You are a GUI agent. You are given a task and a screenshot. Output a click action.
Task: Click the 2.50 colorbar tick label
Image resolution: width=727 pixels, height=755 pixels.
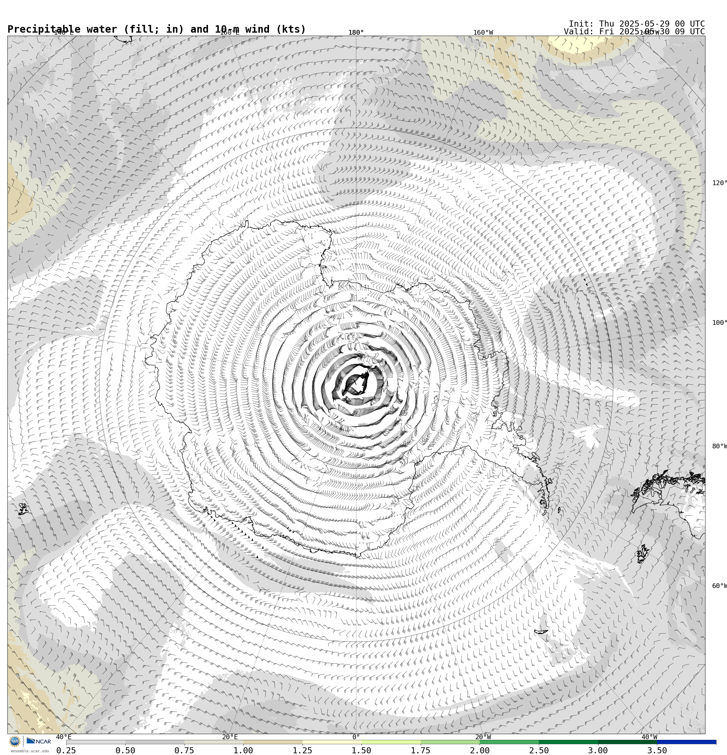point(539,750)
